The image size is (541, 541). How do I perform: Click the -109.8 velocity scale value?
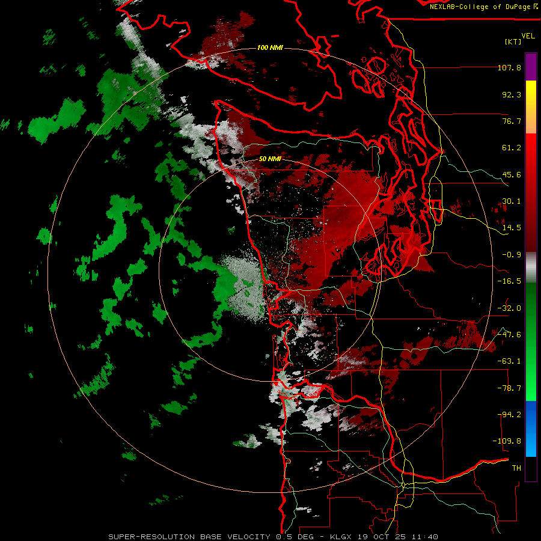(507, 441)
